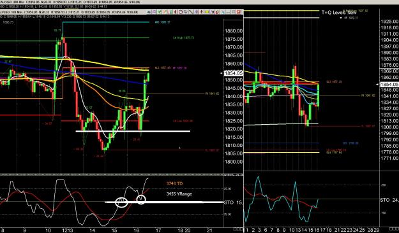The width and height of the screenshot is (399, 233).
Task: Click the 1880.00 price axis label
Action: click(234, 31)
